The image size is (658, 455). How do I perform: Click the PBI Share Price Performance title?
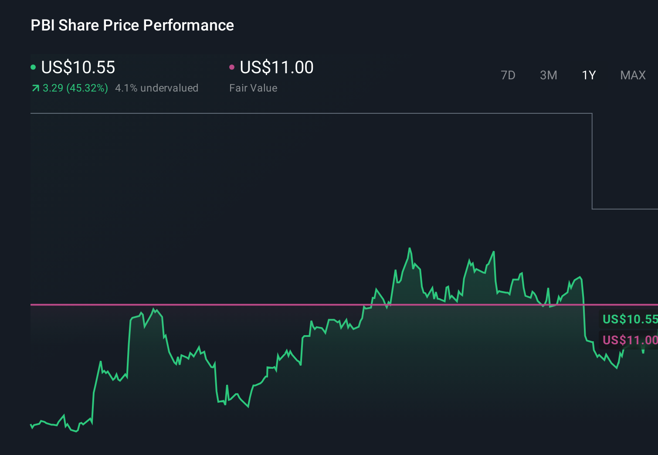tap(132, 25)
